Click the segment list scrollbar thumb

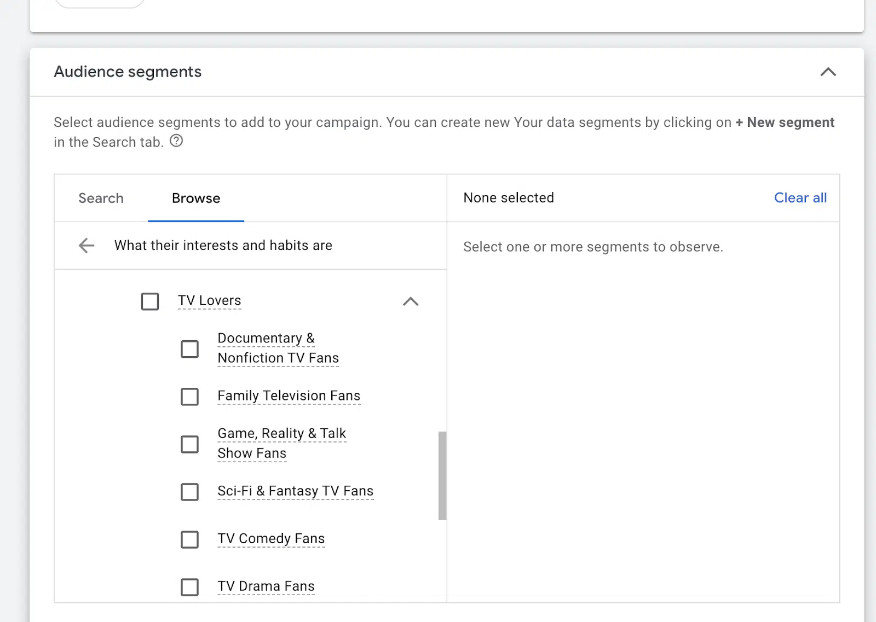[x=442, y=475]
